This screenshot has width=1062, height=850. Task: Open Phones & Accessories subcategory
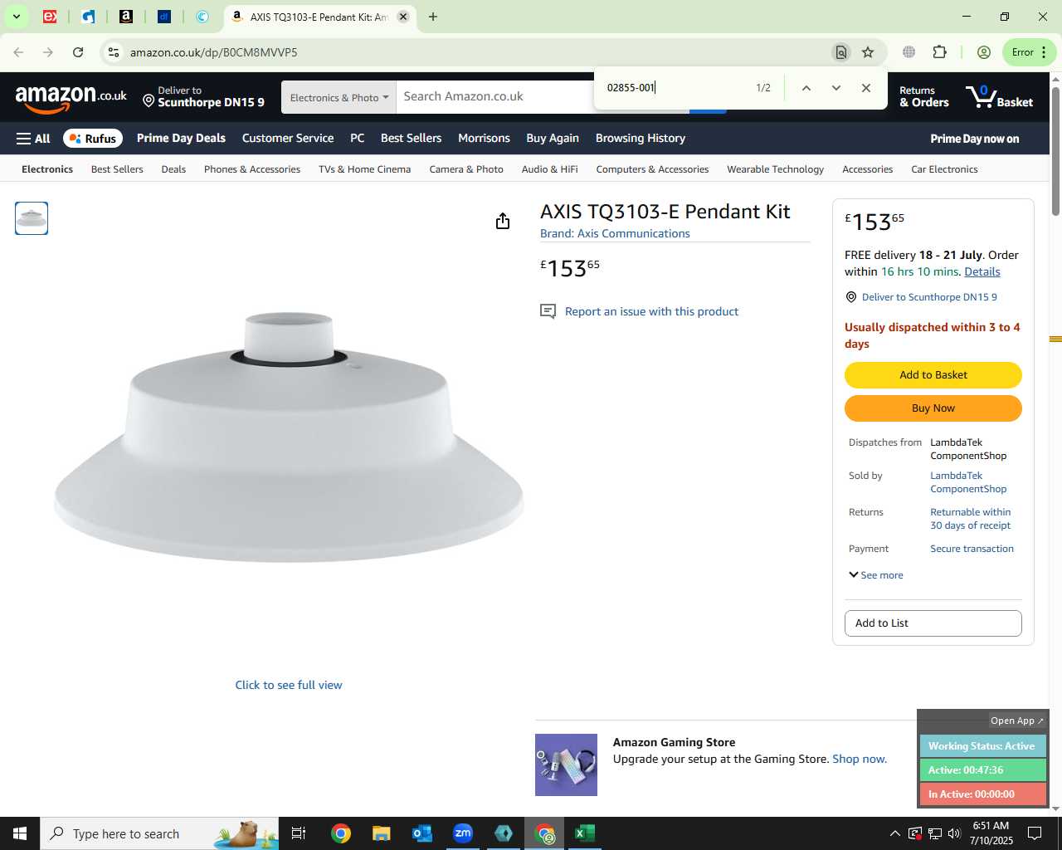coord(252,169)
